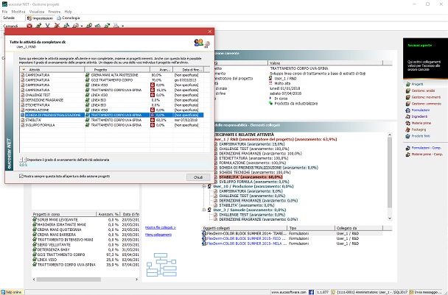The height and width of the screenshot is (295, 448).
Task: Open the File menu
Action: 4,12
